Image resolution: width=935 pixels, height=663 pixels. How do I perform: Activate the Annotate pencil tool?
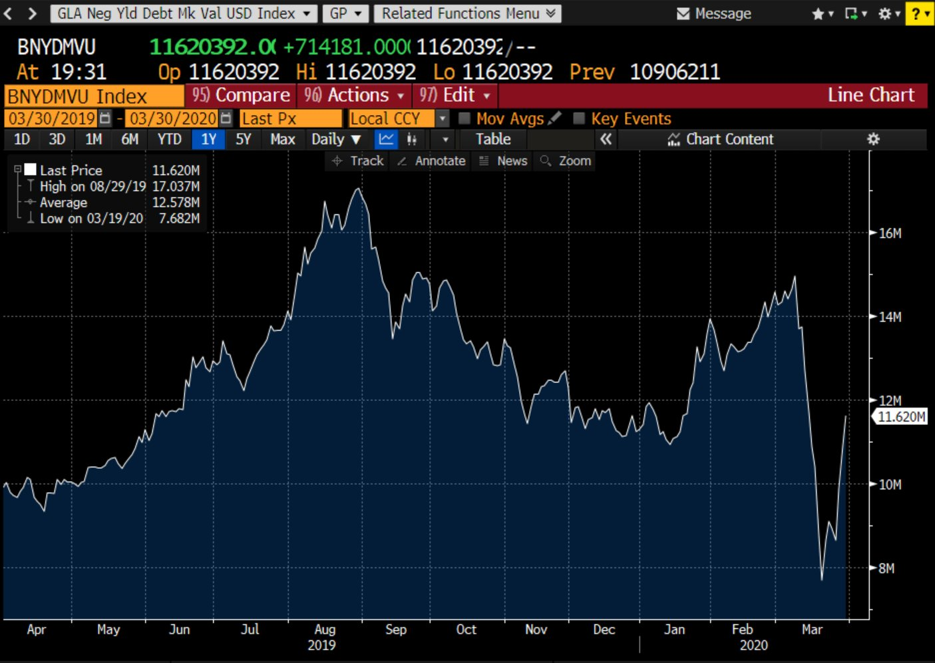click(431, 161)
